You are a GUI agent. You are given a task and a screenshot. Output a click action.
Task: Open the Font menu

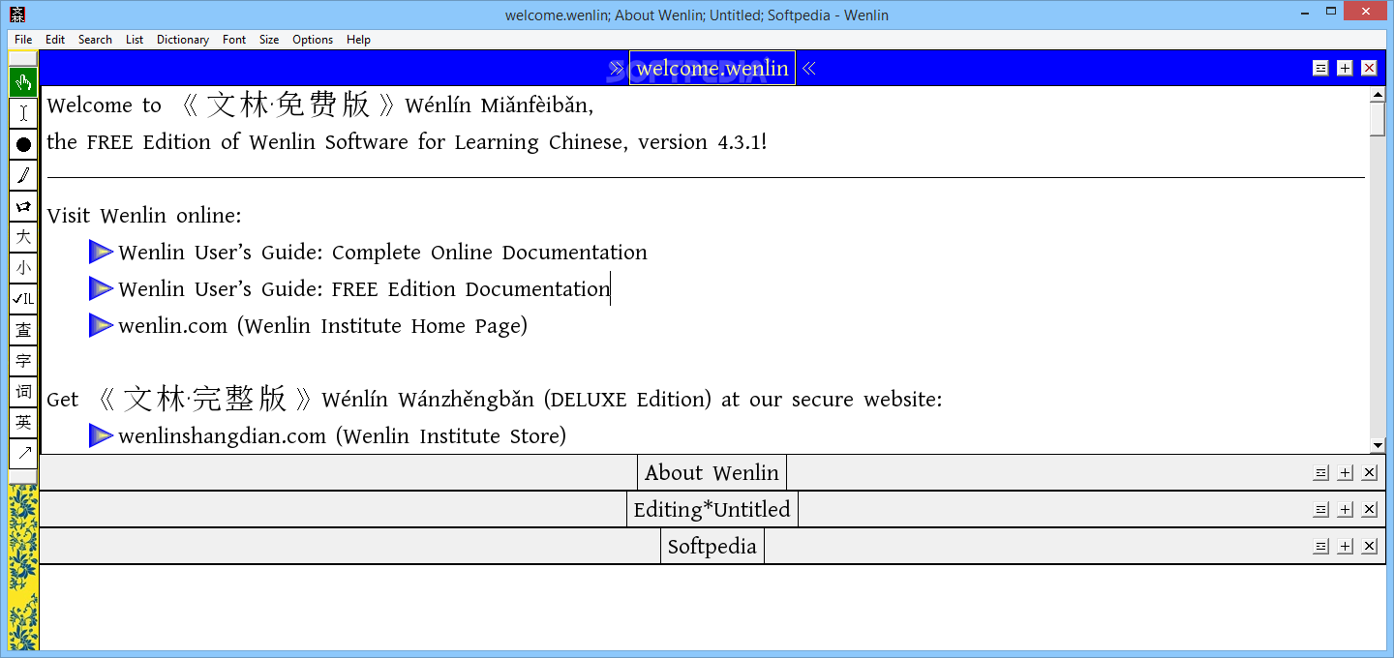(x=234, y=40)
